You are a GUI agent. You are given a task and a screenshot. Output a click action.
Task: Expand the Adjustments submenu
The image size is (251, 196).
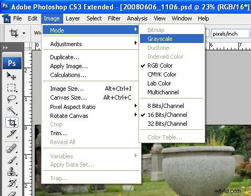91,44
